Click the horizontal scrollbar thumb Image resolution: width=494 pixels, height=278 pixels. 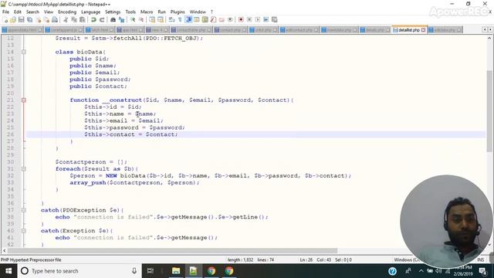[x=172, y=251]
